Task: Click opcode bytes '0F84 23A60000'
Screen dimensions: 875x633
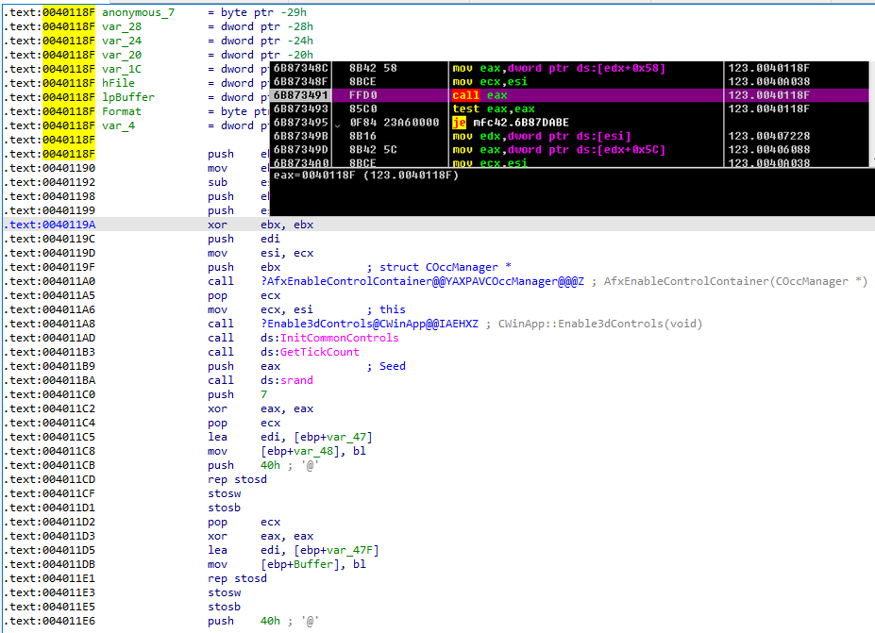Action: [394, 123]
